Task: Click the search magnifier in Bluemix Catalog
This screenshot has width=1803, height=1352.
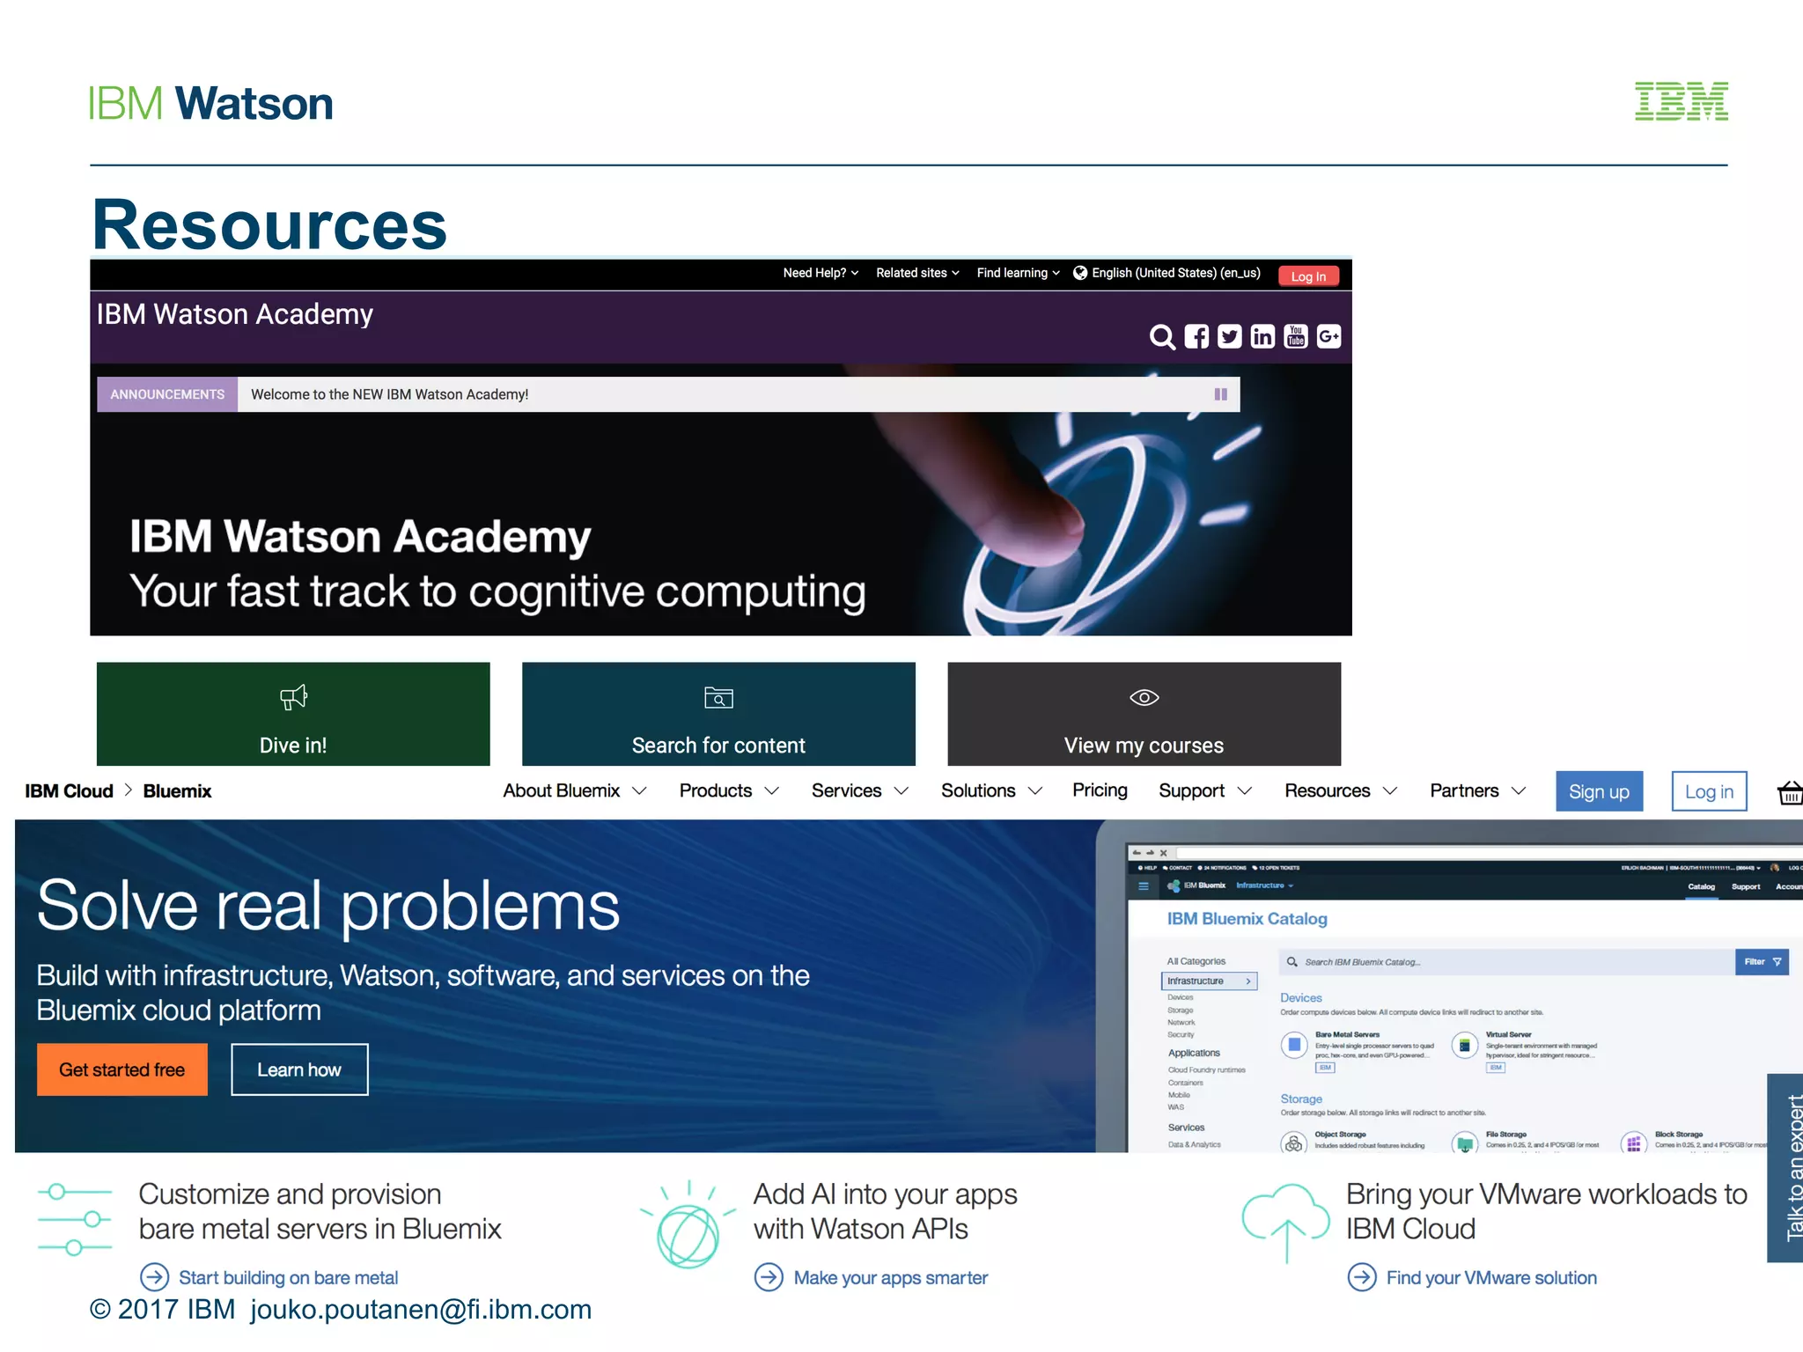Action: pyautogui.click(x=1292, y=961)
